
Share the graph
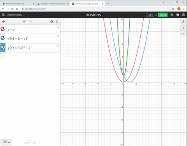click(172, 15)
